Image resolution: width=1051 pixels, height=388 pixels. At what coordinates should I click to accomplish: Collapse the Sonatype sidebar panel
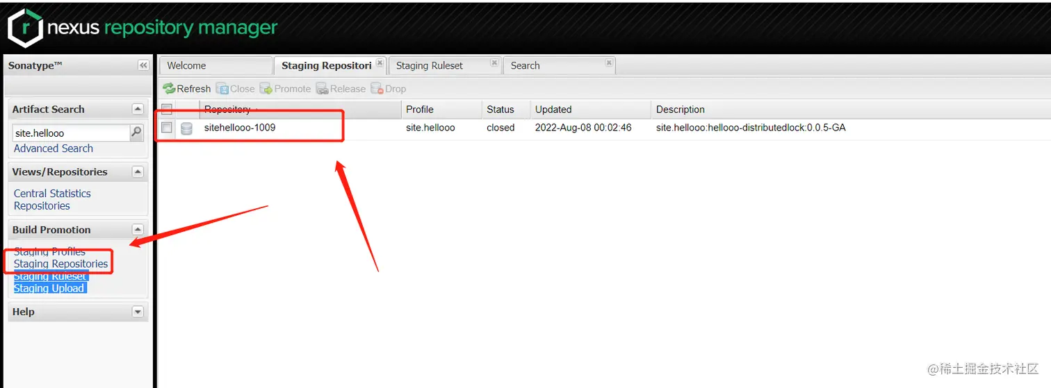click(x=143, y=65)
